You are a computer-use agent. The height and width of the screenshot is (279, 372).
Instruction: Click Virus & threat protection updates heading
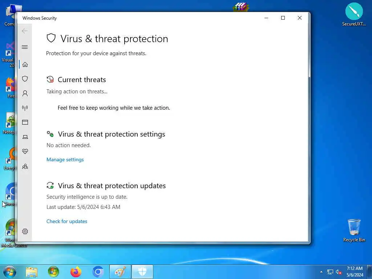[112, 186]
